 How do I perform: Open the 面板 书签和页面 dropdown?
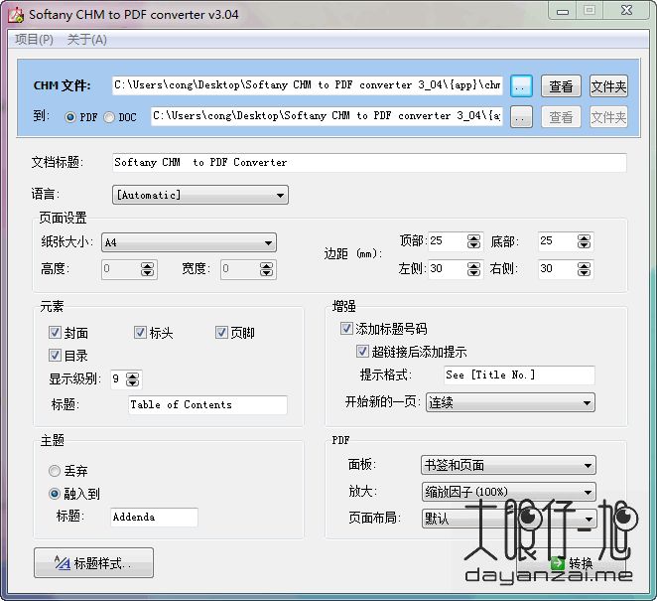508,465
